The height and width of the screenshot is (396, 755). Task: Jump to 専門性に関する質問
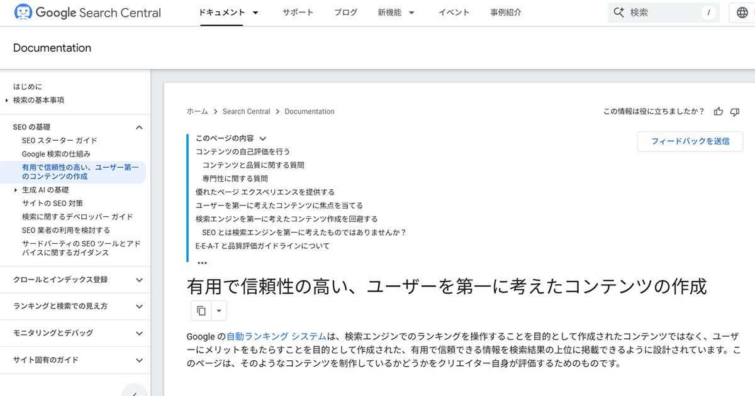click(x=235, y=179)
